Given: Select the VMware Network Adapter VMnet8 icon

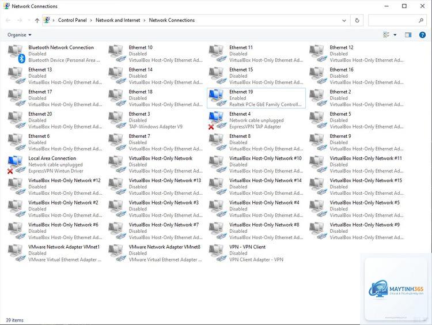Looking at the screenshot, I should tap(117, 253).
